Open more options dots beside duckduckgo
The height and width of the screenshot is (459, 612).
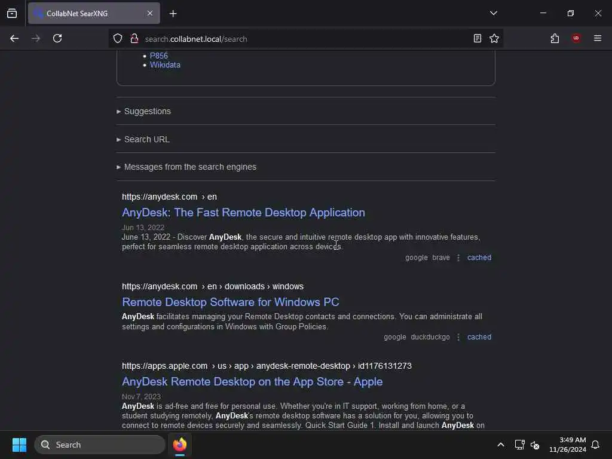pos(458,337)
